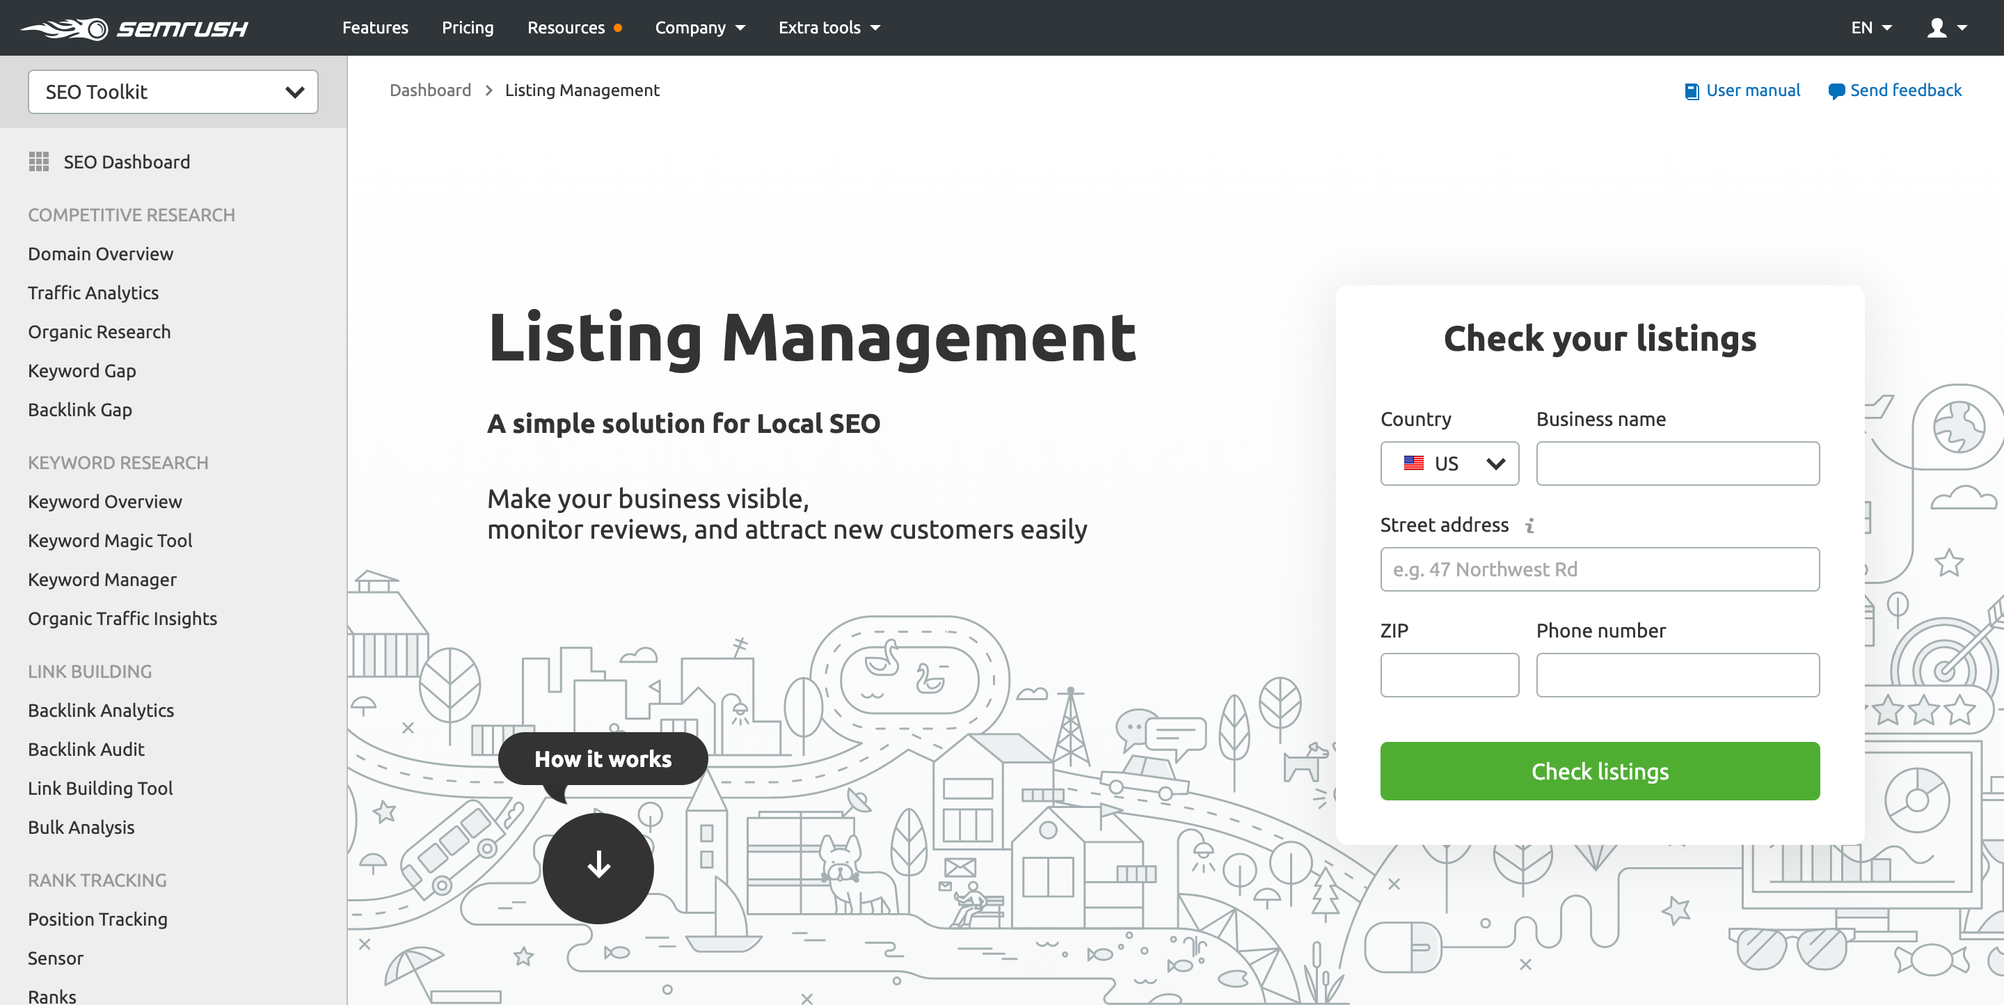Image resolution: width=2004 pixels, height=1005 pixels.
Task: Open Backlink Analytics tool
Action: (100, 709)
